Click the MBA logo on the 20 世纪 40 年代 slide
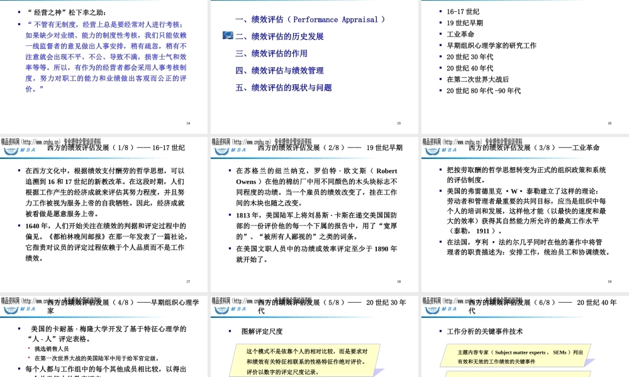629x377 pixels. pos(441,309)
